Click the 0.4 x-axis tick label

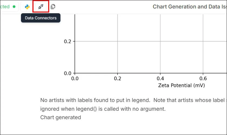tap(160, 79)
